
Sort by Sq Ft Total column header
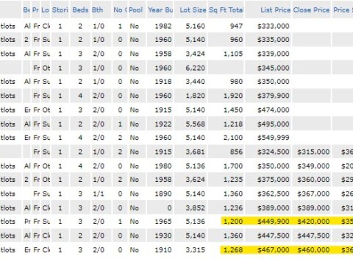click(226, 10)
